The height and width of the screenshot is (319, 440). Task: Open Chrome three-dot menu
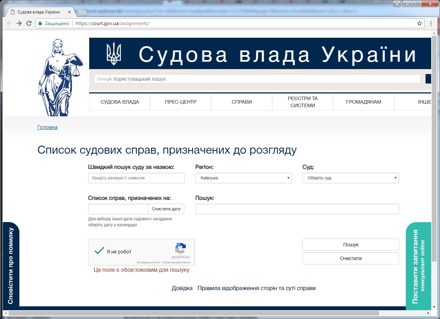[x=431, y=23]
